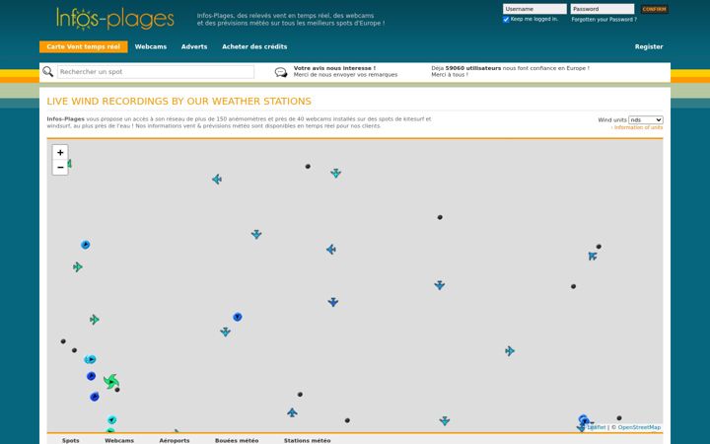This screenshot has height=444, width=710.
Task: Click the Register link
Action: click(649, 46)
